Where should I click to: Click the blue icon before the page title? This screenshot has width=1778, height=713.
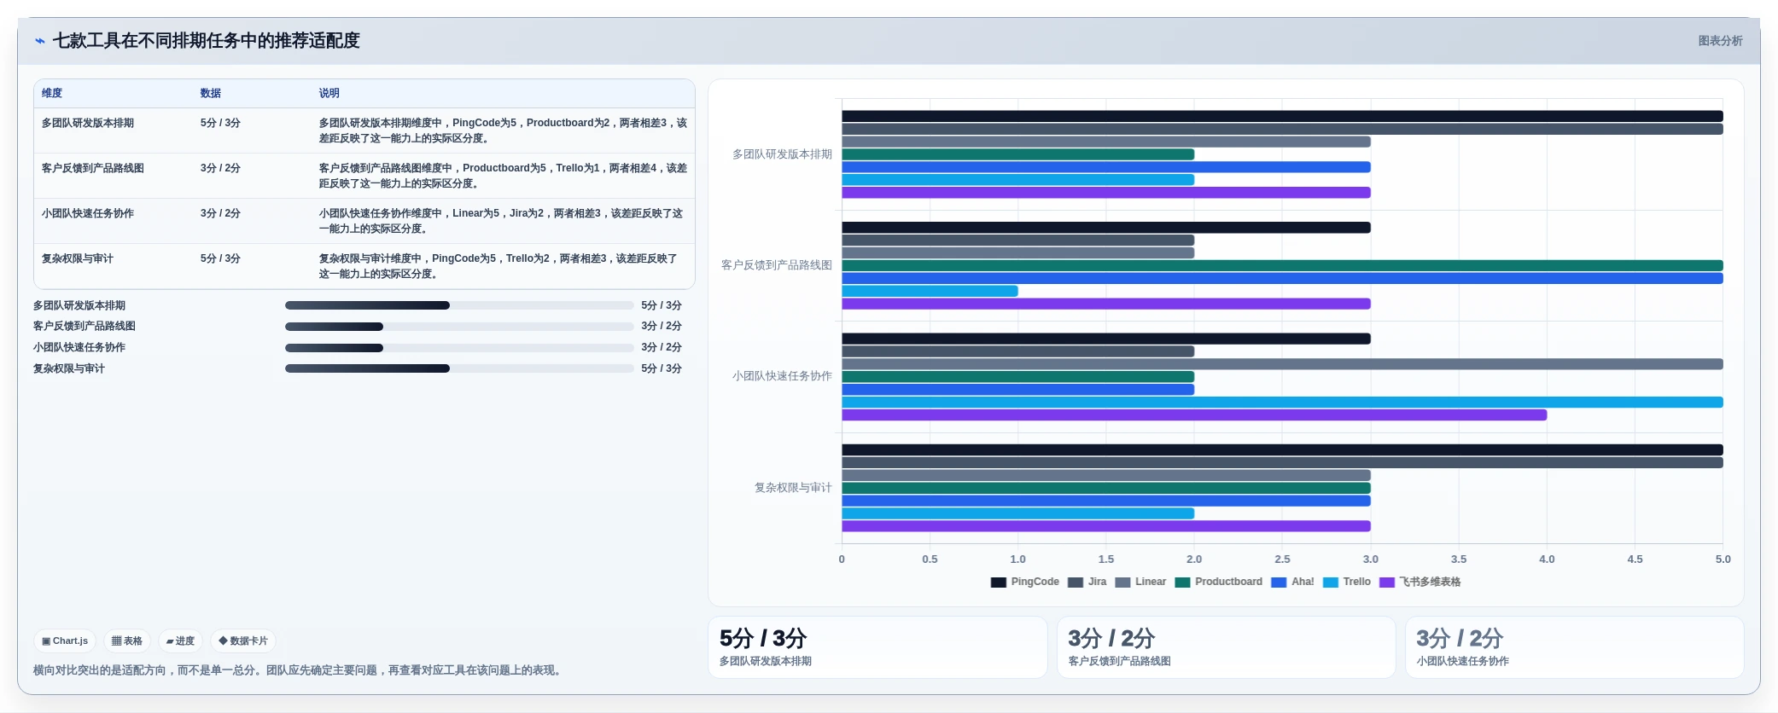pos(39,41)
